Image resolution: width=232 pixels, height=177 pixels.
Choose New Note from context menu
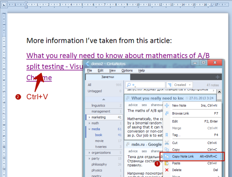tap(192, 106)
